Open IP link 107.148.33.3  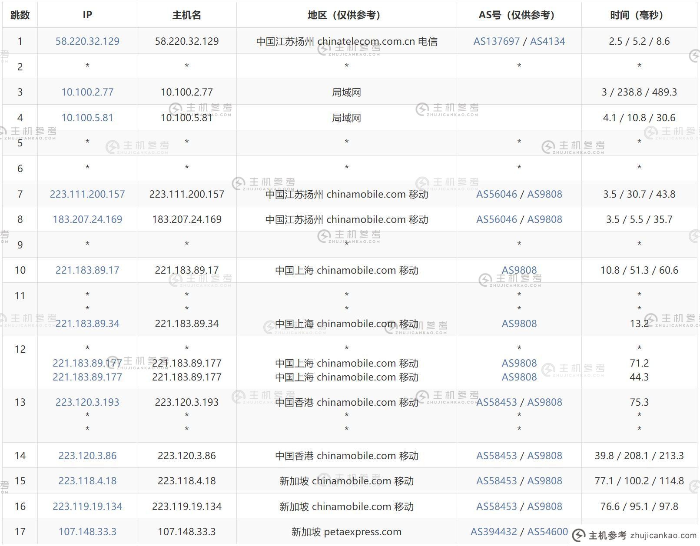(87, 532)
